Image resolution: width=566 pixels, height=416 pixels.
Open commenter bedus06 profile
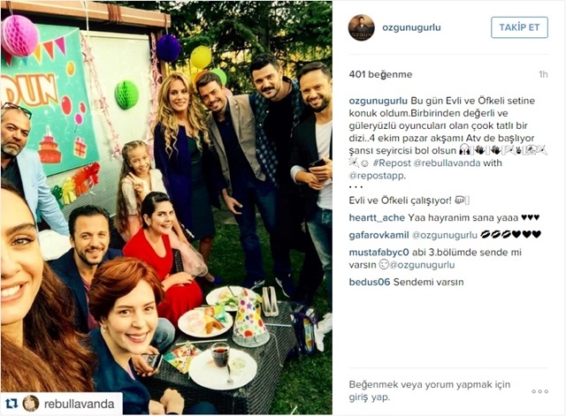(370, 282)
